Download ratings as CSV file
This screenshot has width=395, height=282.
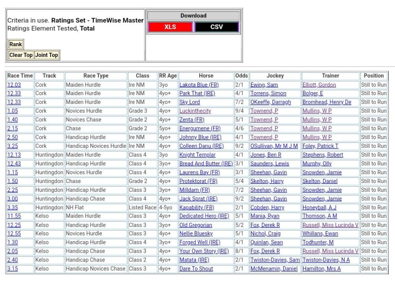click(216, 27)
